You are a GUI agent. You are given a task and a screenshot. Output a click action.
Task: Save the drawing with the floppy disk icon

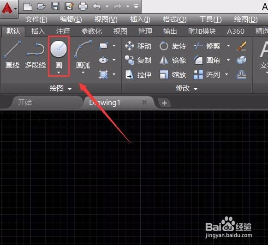(x=55, y=6)
